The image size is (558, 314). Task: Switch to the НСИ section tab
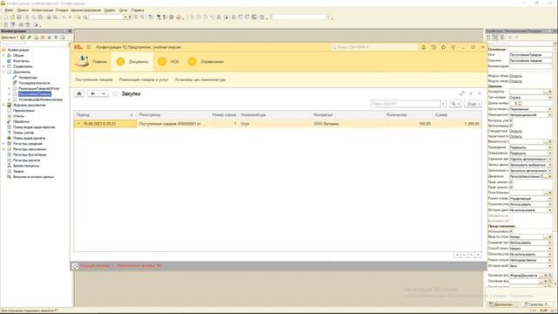coord(168,62)
